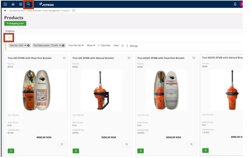Show Favorites only

coord(104,46)
